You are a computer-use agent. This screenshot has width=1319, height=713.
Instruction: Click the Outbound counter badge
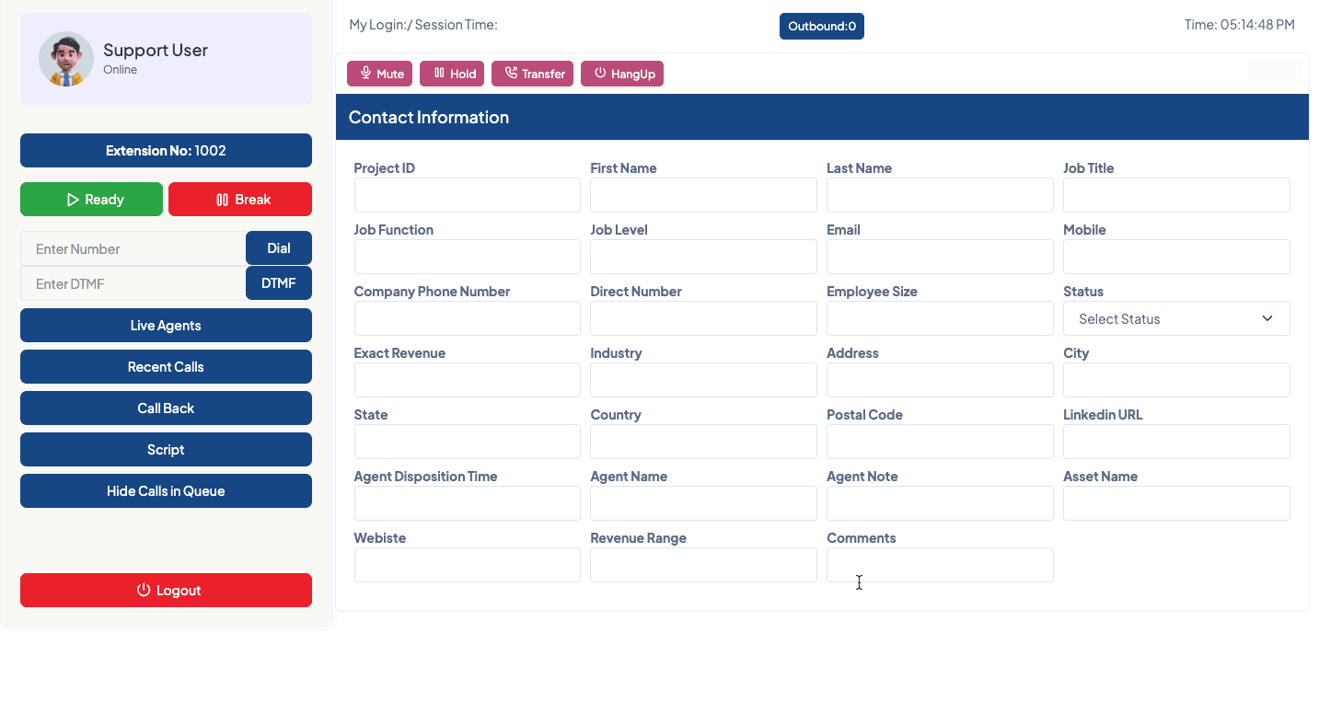coord(821,27)
